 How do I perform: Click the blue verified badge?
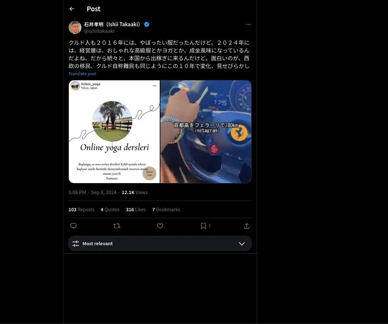(x=146, y=24)
